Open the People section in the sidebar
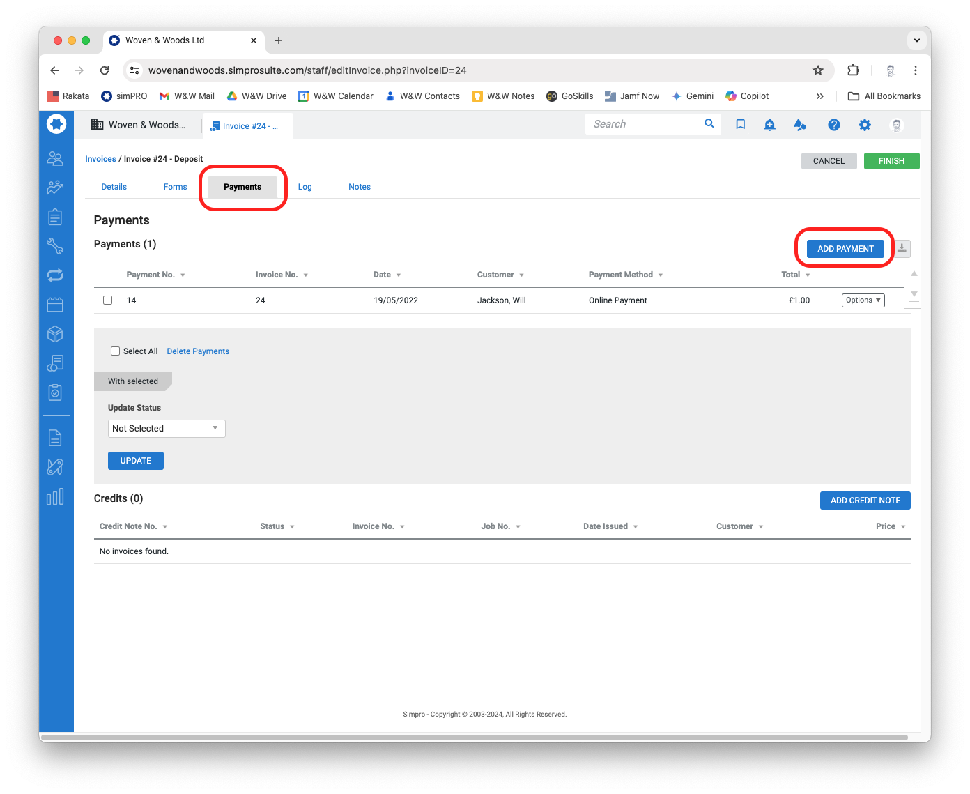Screen dimensions: 970x794 click(55, 159)
